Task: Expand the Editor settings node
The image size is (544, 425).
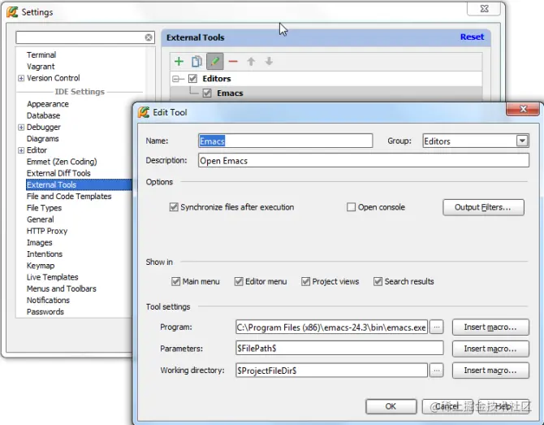Action: click(21, 150)
